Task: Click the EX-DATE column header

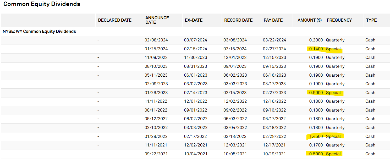Action: [x=194, y=20]
